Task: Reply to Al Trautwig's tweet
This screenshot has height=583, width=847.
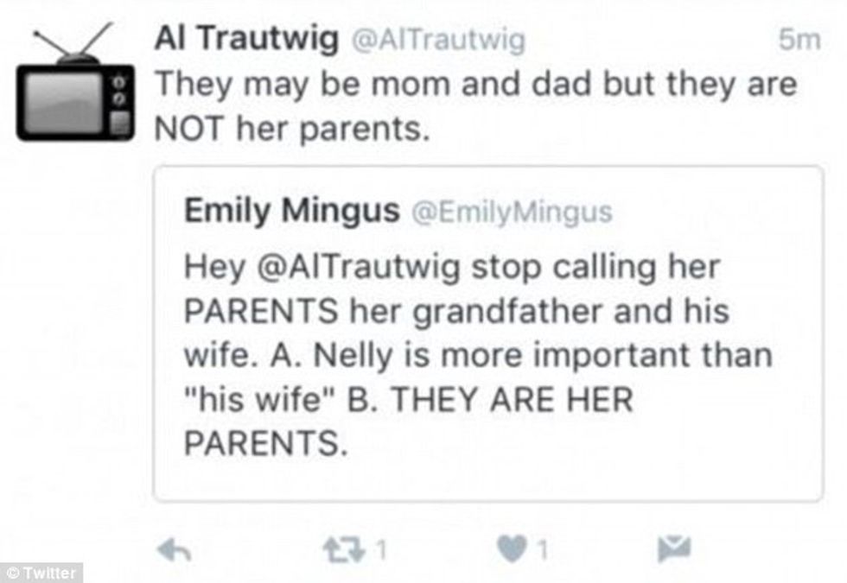Action: click(175, 550)
